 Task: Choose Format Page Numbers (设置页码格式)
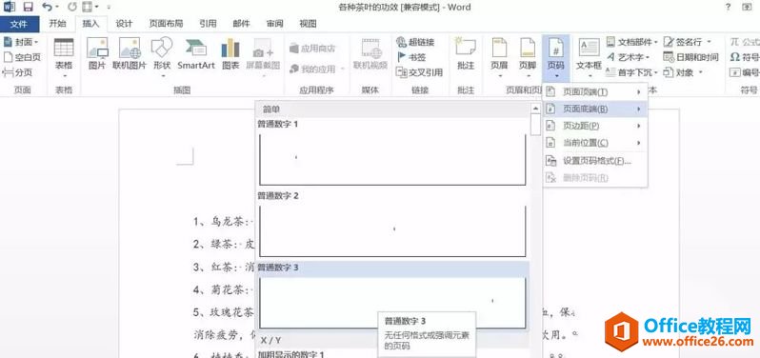(x=595, y=161)
